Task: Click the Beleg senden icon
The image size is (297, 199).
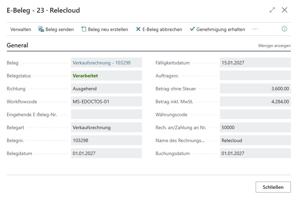Action: pyautogui.click(x=41, y=29)
